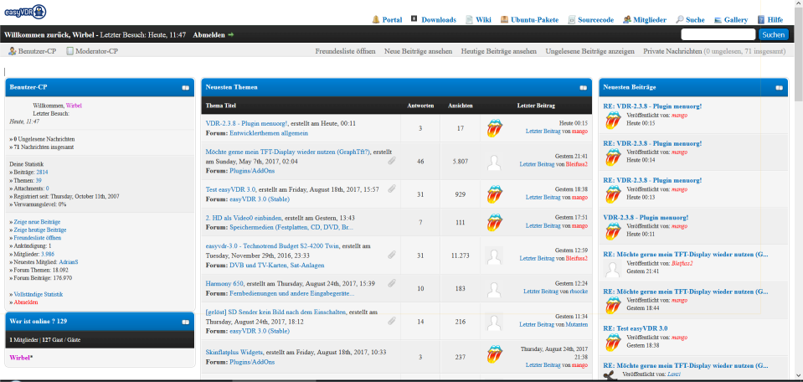This screenshot has height=382, width=803.
Task: Click paperclip icon in Harmony 650 row
Action: coord(392,282)
